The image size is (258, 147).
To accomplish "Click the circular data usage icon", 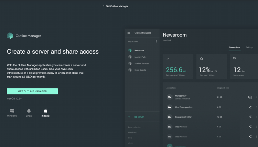I will point(201,59).
